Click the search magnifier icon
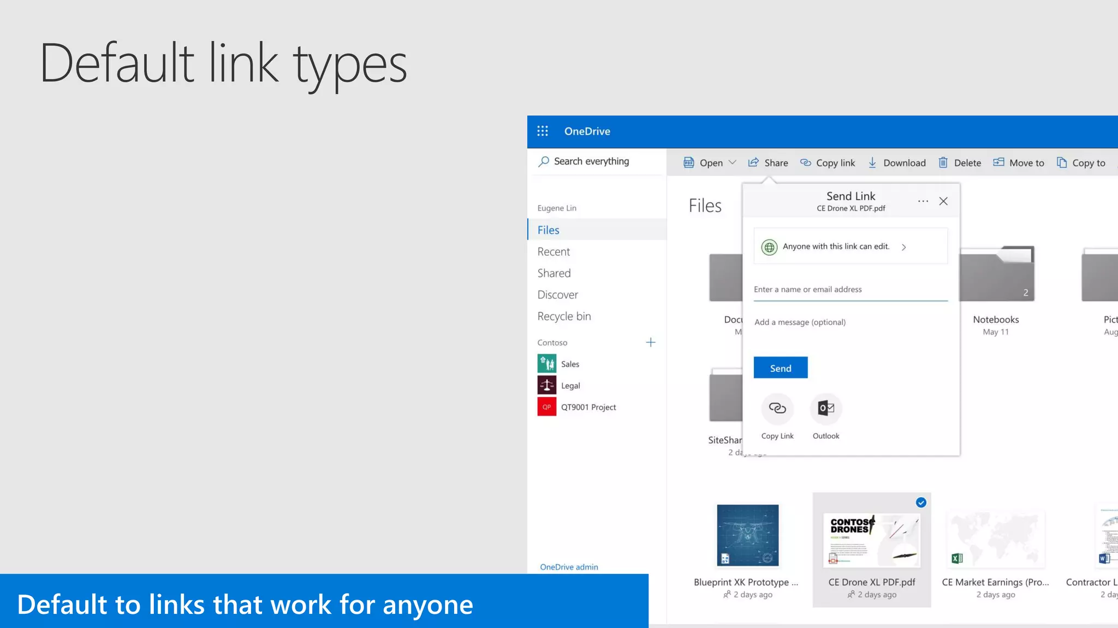This screenshot has height=628, width=1118. [544, 161]
